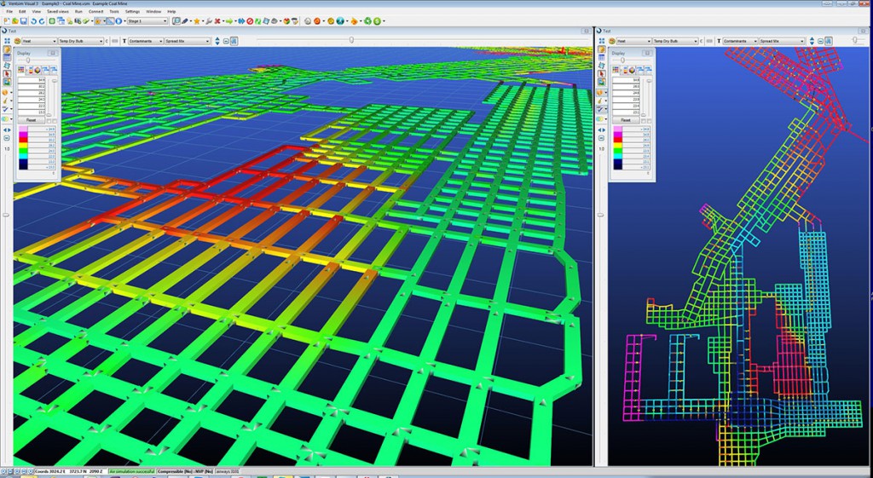Toggle first checkbox beside right Reset button

coord(644,121)
